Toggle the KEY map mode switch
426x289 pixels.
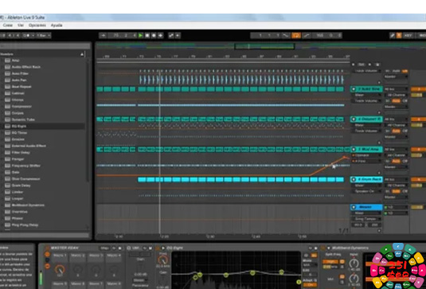[x=408, y=35]
